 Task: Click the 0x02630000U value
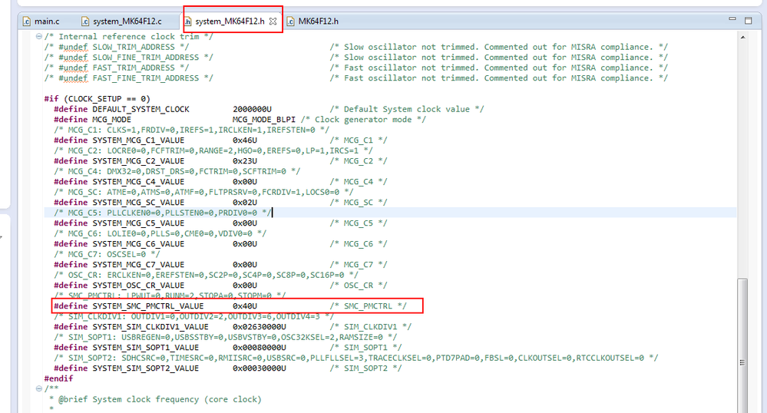260,326
